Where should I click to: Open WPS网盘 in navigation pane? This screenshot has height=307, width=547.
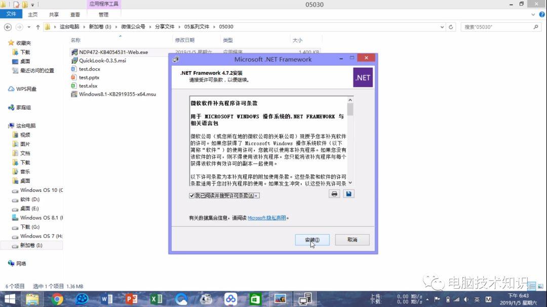(26, 89)
